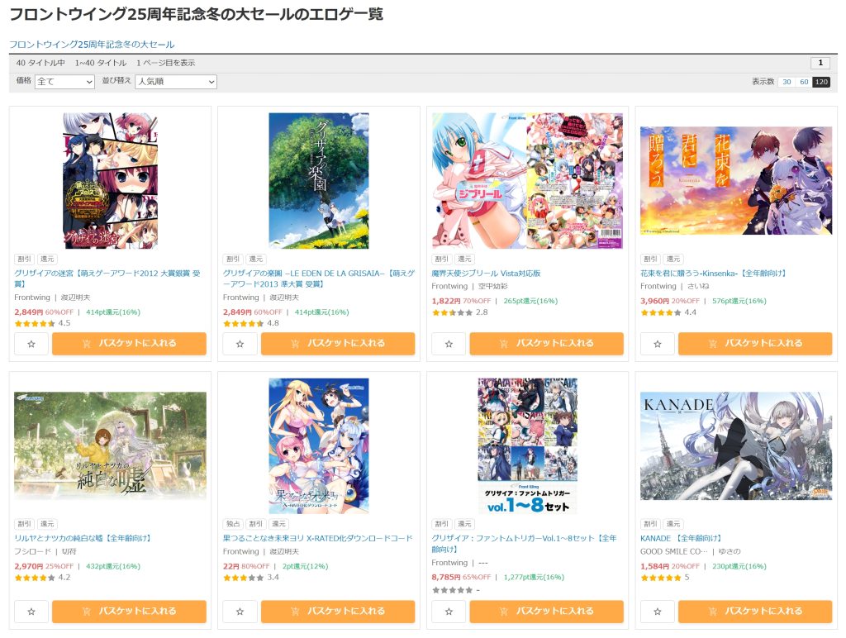The width and height of the screenshot is (846, 638).
Task: Open 魔界天使ジブリール Vista対応版 title link
Action: [x=486, y=274]
